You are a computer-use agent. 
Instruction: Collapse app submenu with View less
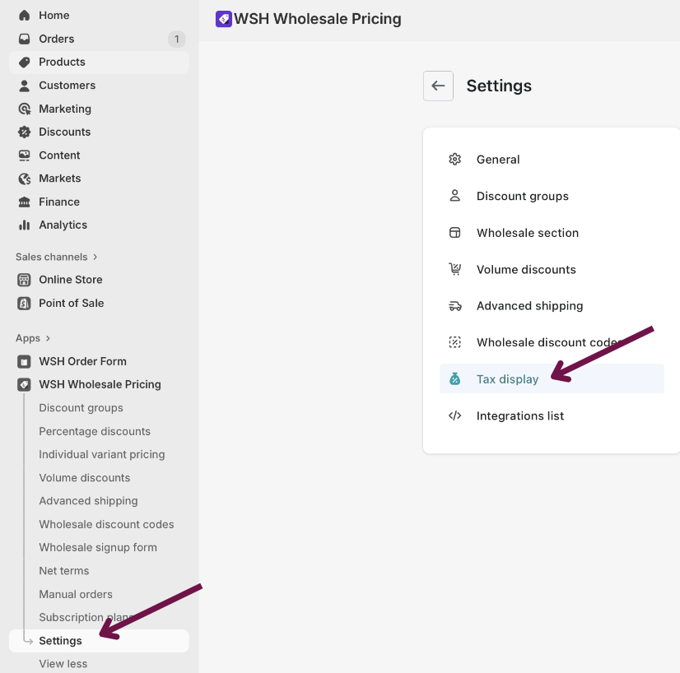(x=63, y=663)
